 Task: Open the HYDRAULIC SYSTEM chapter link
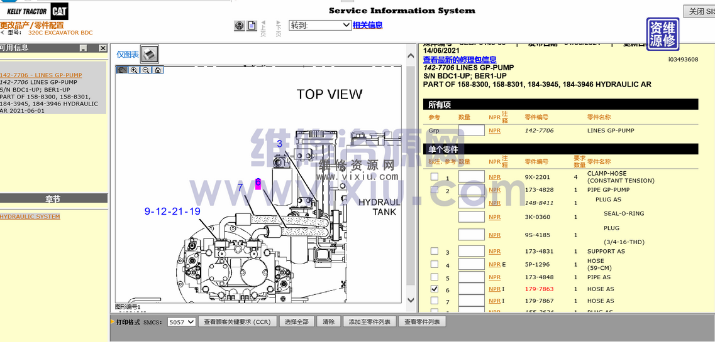click(30, 216)
